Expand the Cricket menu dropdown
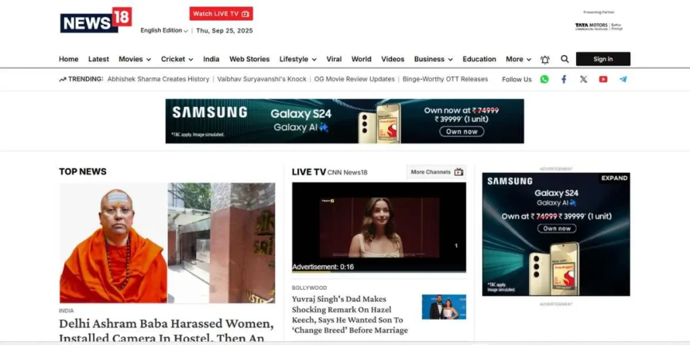 [177, 59]
